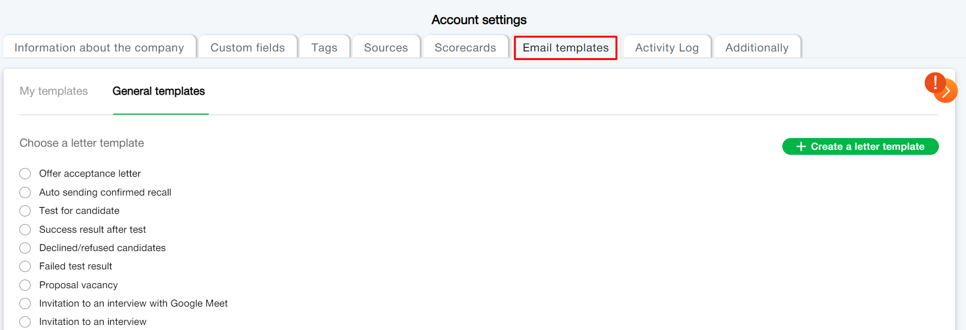Select the Offer acceptance letter radio button
The height and width of the screenshot is (330, 966).
tap(25, 174)
